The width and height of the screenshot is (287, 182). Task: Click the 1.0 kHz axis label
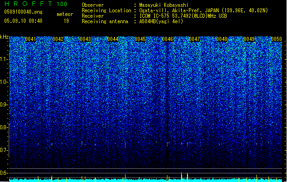(4, 82)
